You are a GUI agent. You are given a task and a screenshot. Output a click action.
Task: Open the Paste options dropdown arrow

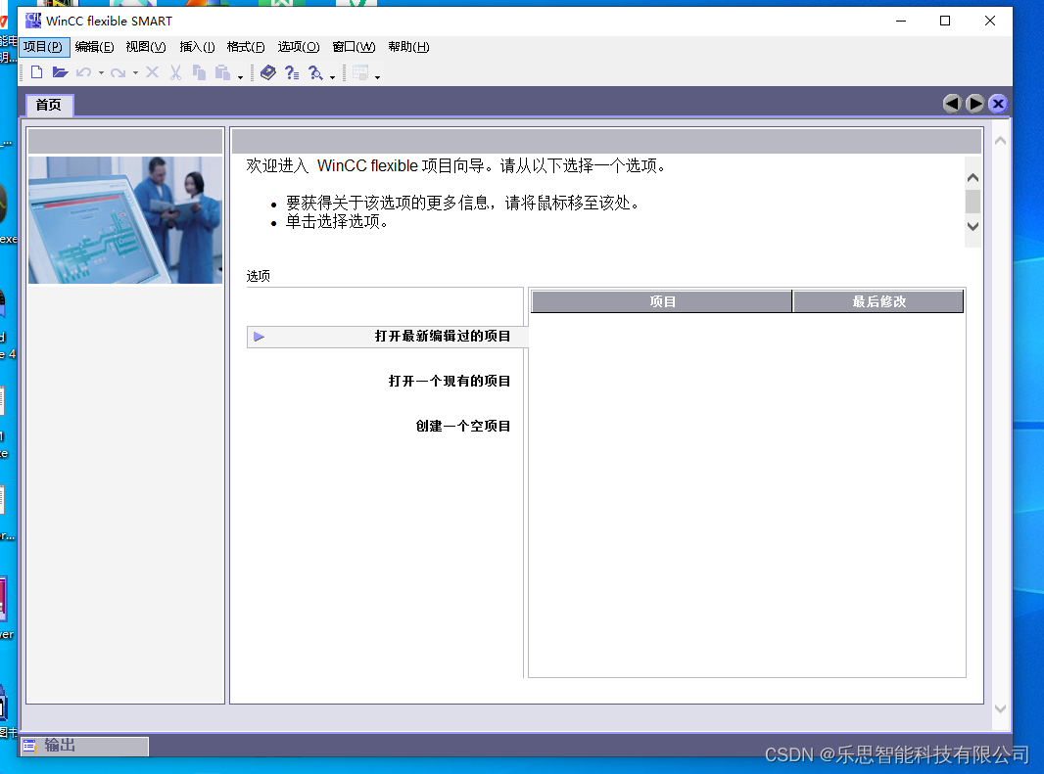pyautogui.click(x=241, y=74)
